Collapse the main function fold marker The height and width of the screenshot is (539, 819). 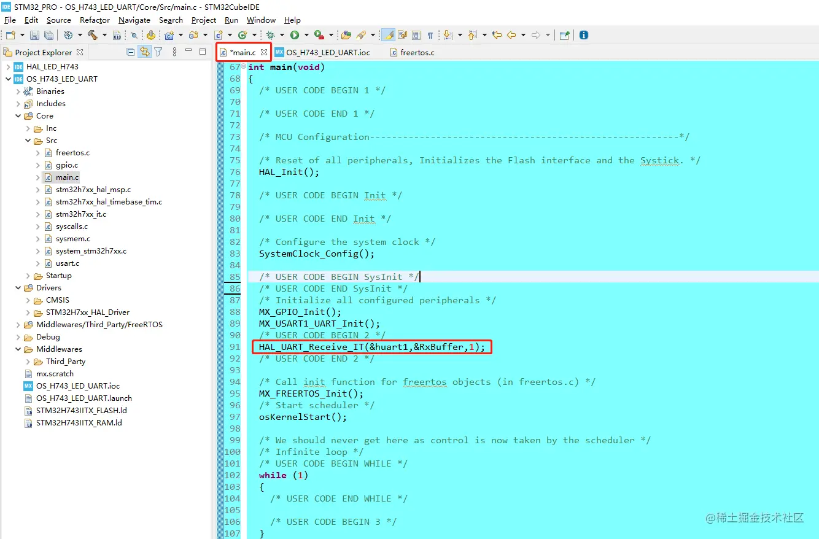click(x=244, y=66)
